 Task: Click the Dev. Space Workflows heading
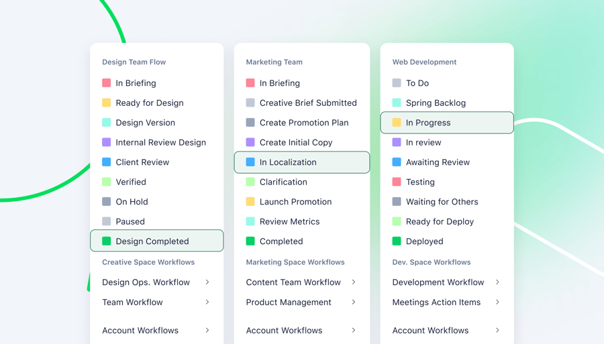point(432,262)
